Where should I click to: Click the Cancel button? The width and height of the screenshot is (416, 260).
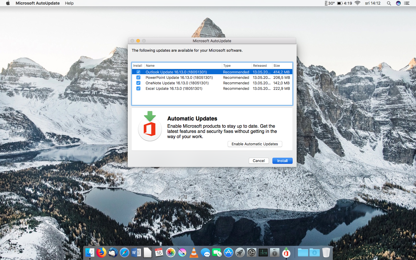[x=259, y=161]
